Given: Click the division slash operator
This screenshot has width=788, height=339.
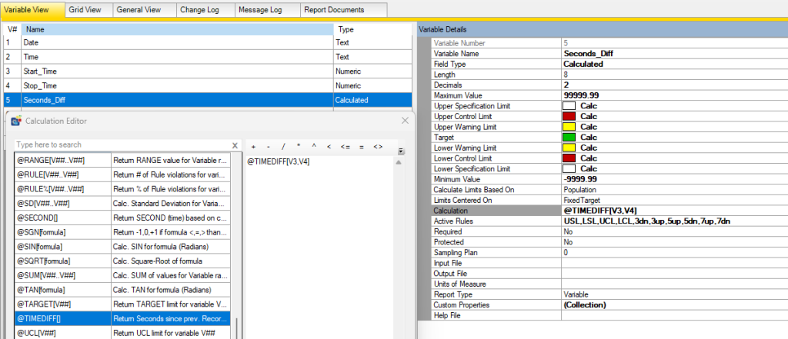Looking at the screenshot, I should pyautogui.click(x=283, y=146).
